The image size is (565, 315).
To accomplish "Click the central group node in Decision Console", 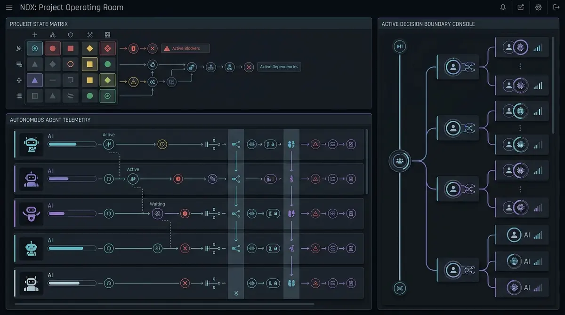I will (400, 161).
